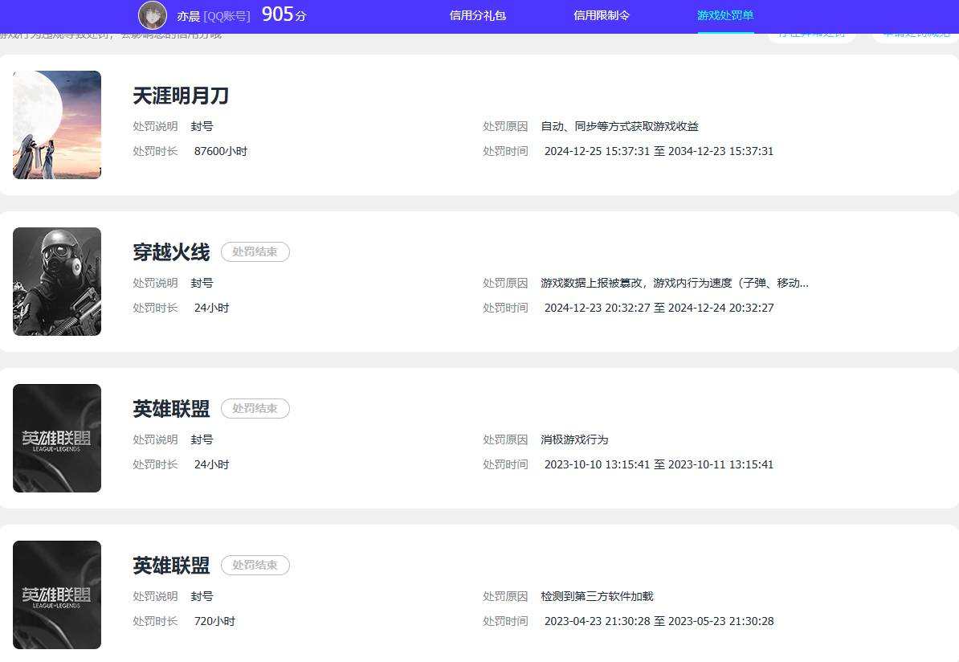The image size is (959, 662).
Task: Select 24小时 duration in the 穿越火线 card
Action: [x=211, y=308]
